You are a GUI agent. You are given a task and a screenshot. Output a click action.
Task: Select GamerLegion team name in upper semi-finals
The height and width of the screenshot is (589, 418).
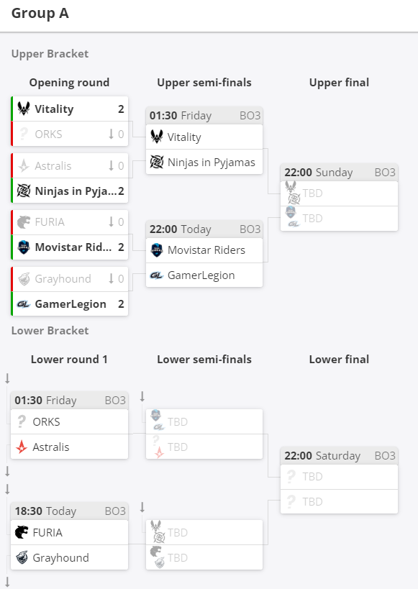tap(201, 275)
